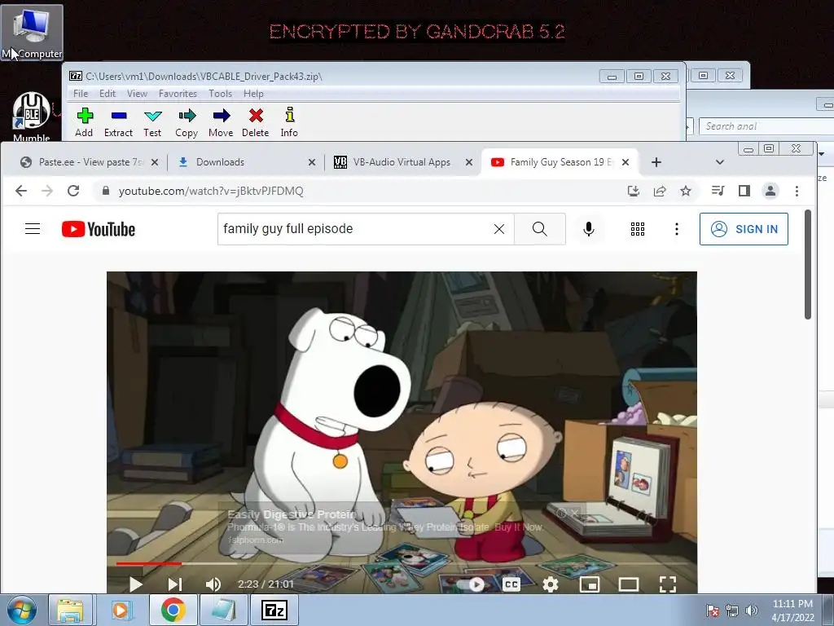Click the 7-Zip taskbar button
This screenshot has width=834, height=626.
(x=274, y=610)
